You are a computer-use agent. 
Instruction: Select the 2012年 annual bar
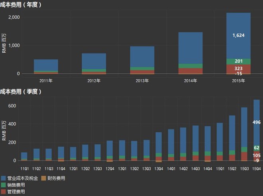tap(94, 64)
